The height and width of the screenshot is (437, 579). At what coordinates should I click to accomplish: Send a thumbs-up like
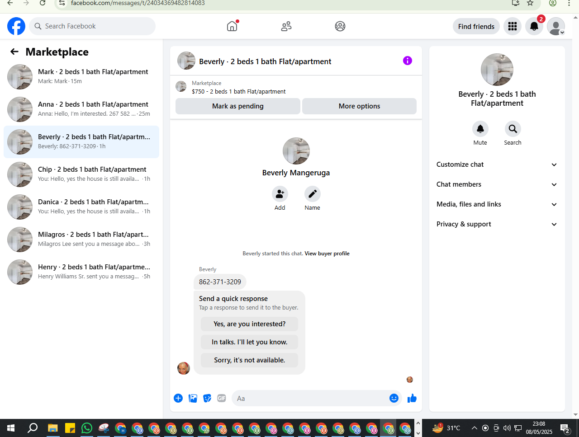tap(412, 398)
